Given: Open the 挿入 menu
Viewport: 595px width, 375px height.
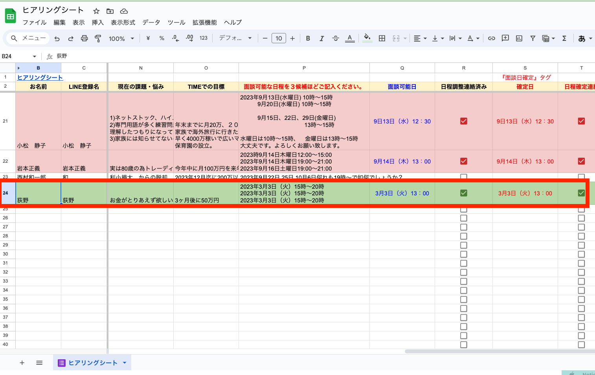Looking at the screenshot, I should click(x=97, y=22).
